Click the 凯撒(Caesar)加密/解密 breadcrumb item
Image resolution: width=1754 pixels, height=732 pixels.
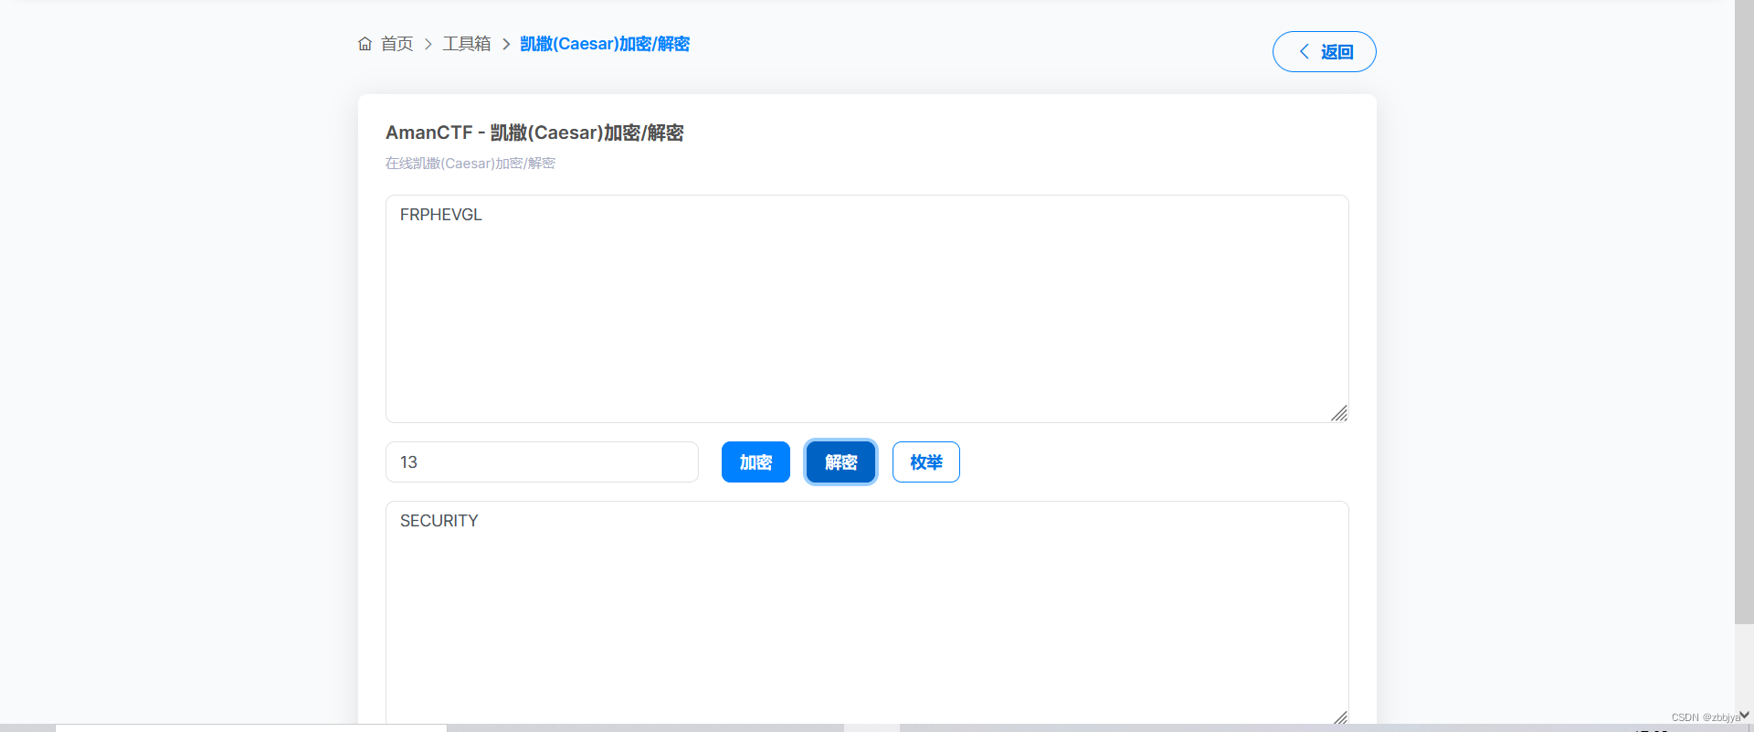tap(605, 44)
